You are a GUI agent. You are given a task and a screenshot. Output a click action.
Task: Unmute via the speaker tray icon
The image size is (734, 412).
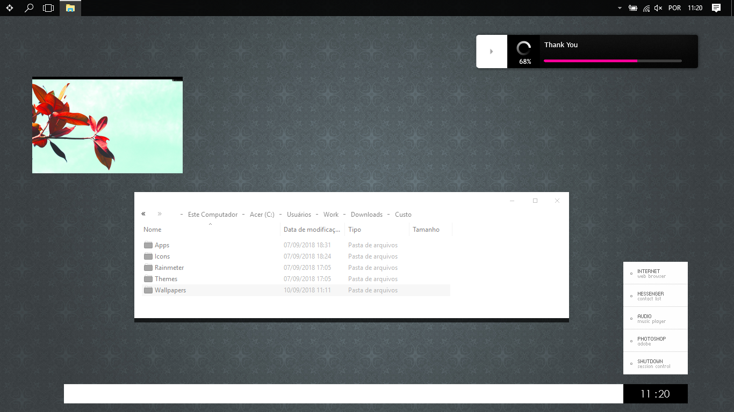(658, 8)
